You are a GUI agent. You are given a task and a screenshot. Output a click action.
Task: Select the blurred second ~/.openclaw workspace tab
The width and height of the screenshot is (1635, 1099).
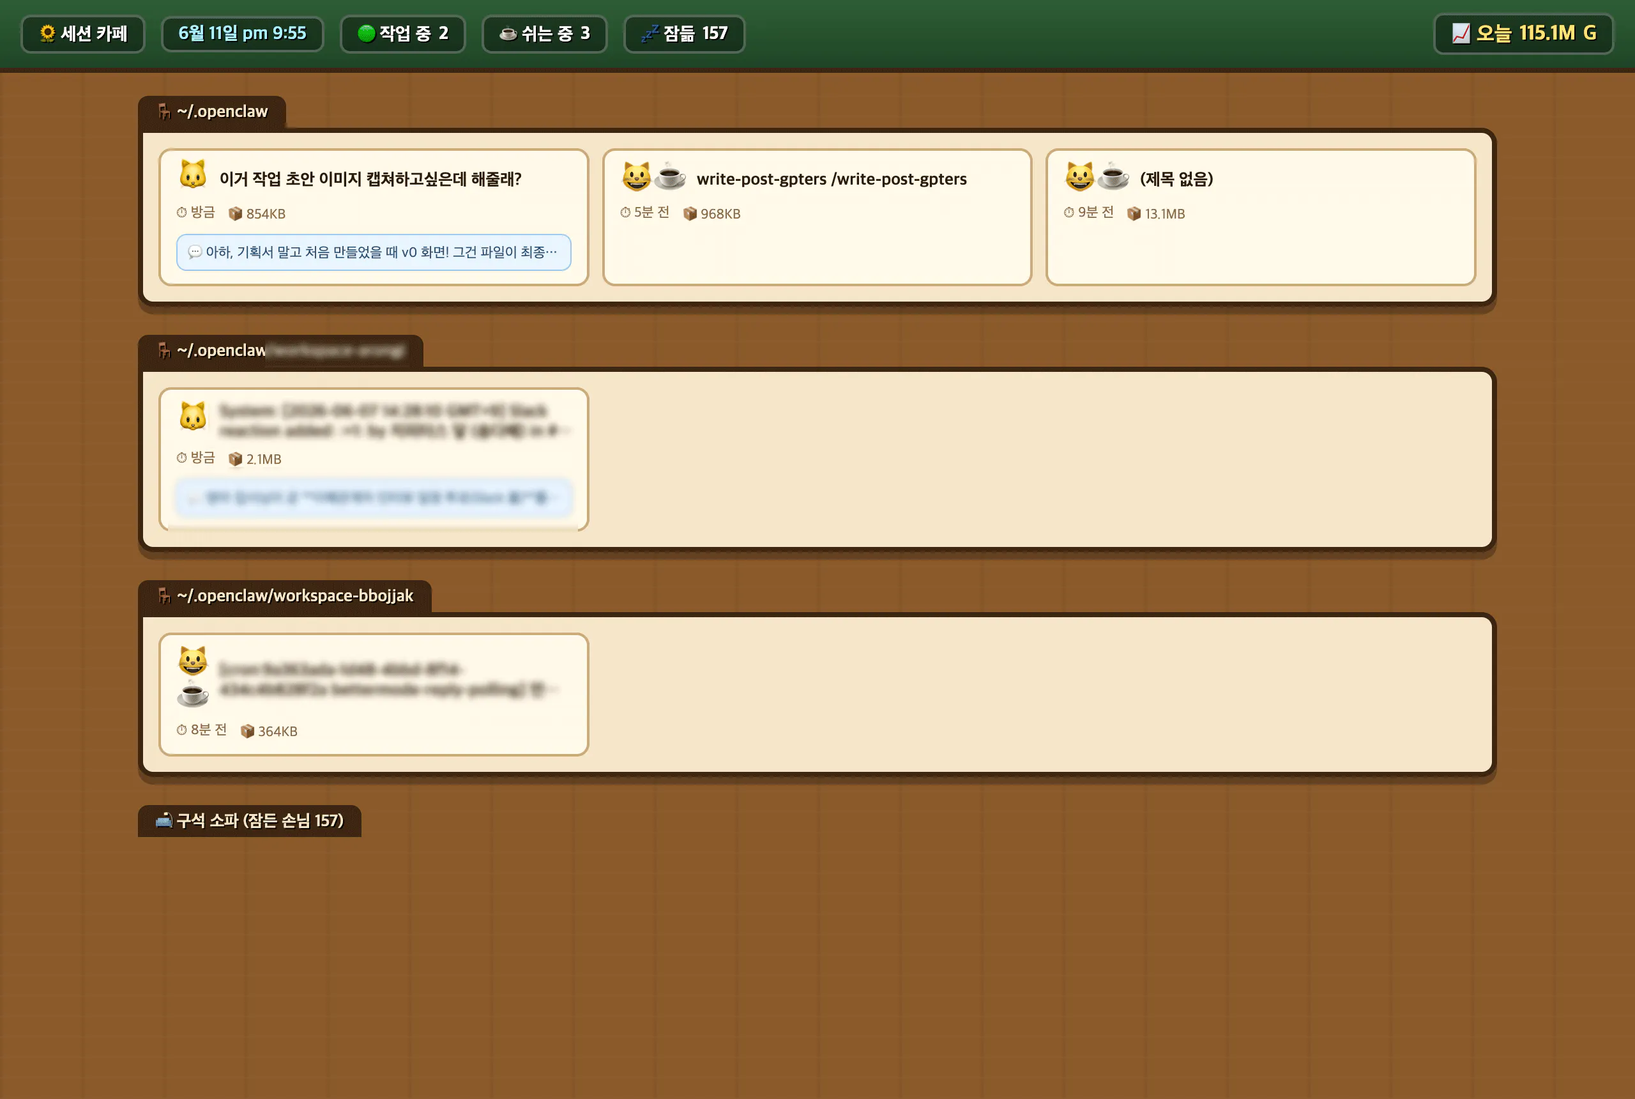[281, 351]
